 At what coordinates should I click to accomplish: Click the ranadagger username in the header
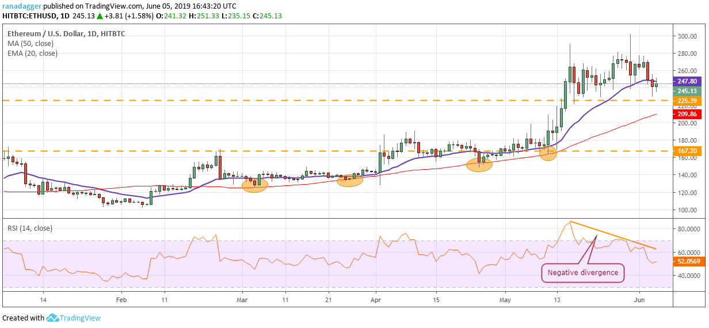[x=22, y=5]
